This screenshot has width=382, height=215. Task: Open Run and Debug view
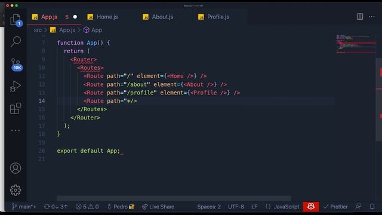click(x=16, y=86)
